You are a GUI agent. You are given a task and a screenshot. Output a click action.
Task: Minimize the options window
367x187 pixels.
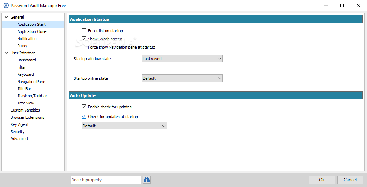(x=326, y=5)
